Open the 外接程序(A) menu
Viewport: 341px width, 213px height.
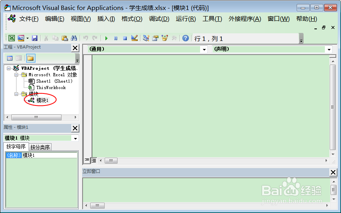click(x=245, y=19)
